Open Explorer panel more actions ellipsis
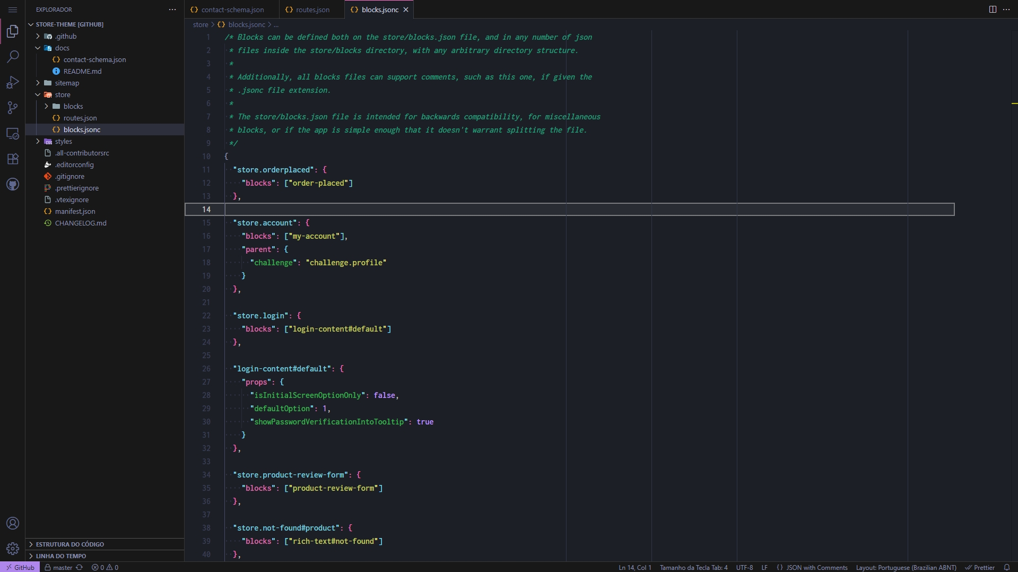 click(172, 10)
